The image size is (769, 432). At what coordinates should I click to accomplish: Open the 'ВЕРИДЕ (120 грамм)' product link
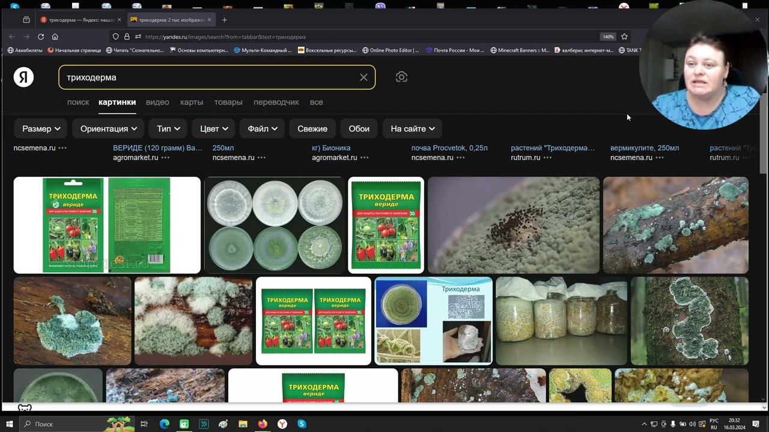[157, 148]
